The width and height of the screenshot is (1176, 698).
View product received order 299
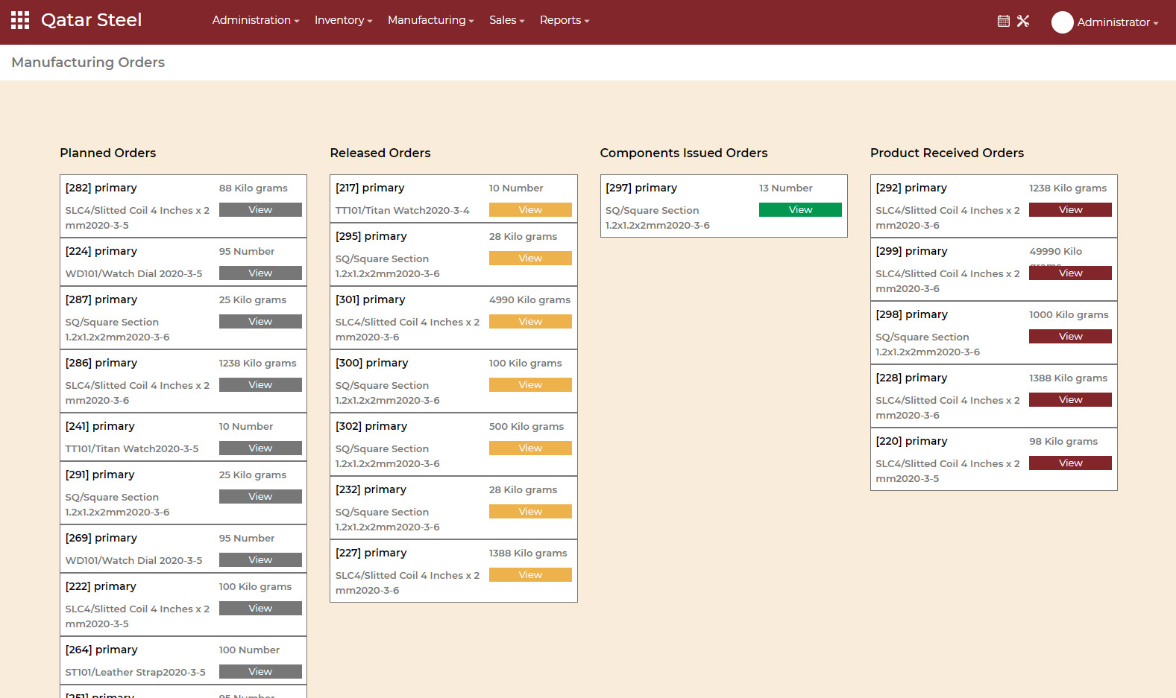tap(1070, 273)
